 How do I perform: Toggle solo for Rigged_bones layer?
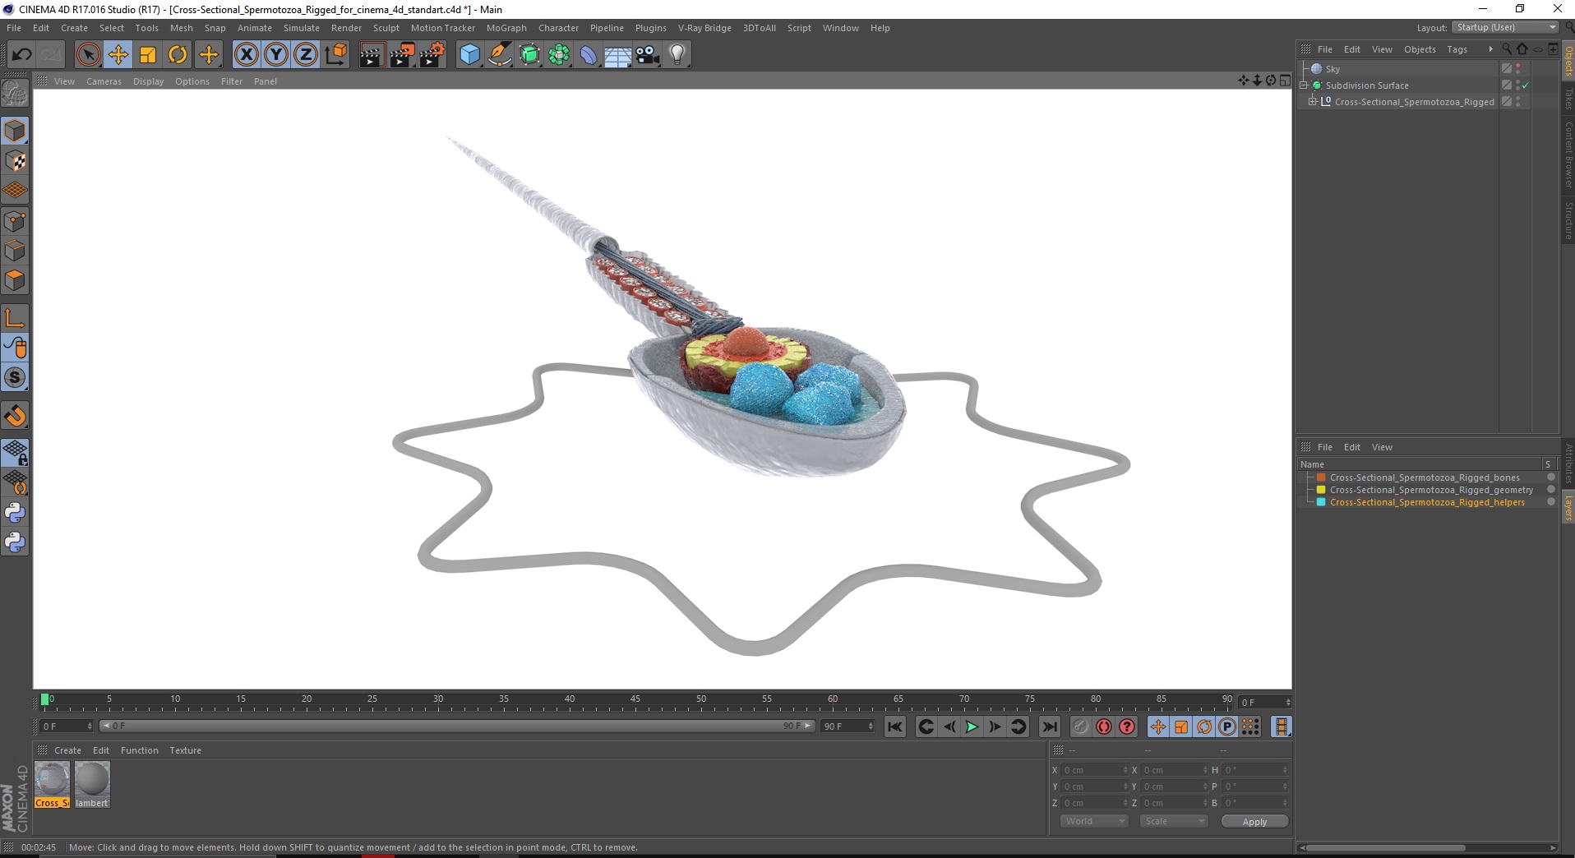point(1551,477)
